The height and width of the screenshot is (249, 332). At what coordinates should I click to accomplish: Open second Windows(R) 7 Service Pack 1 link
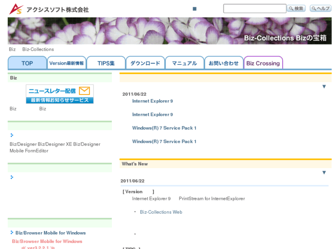click(x=164, y=142)
